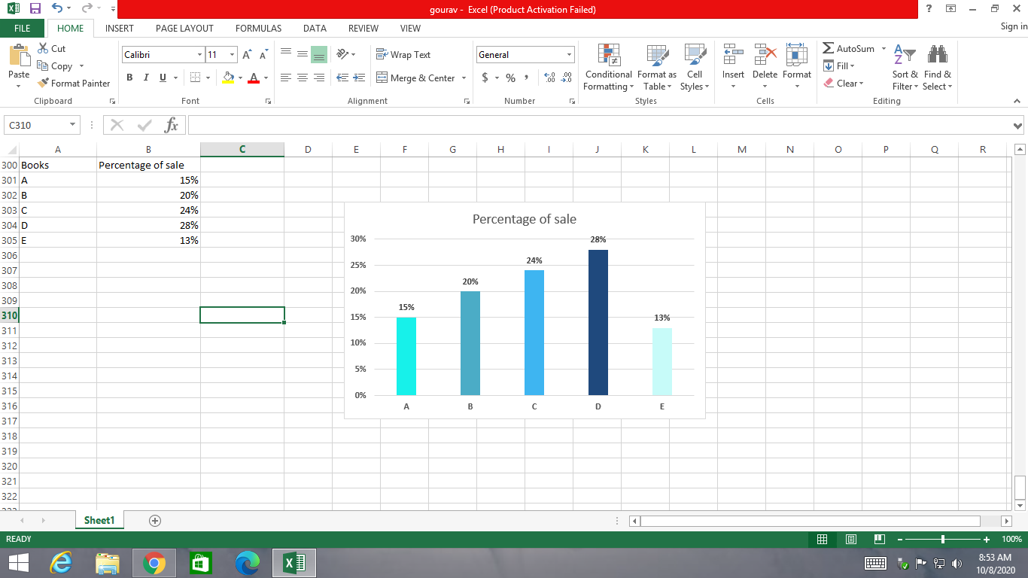Collapse the ribbon with the caret
The height and width of the screenshot is (578, 1028).
(1017, 101)
